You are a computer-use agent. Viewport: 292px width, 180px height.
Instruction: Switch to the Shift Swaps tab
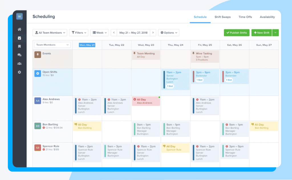tap(222, 17)
